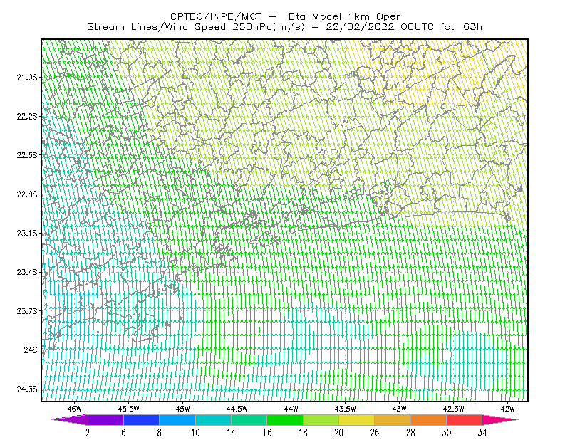This screenshot has height=440, width=570.
Task: Click the bright green legend swatch
Action: (x=285, y=419)
